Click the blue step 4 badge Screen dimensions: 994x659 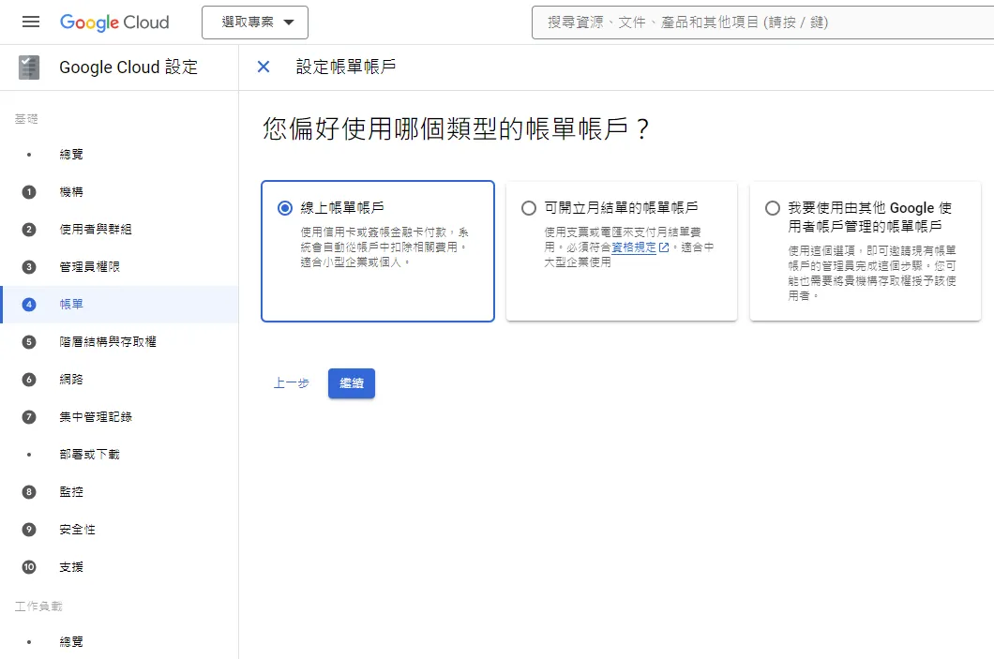click(29, 304)
